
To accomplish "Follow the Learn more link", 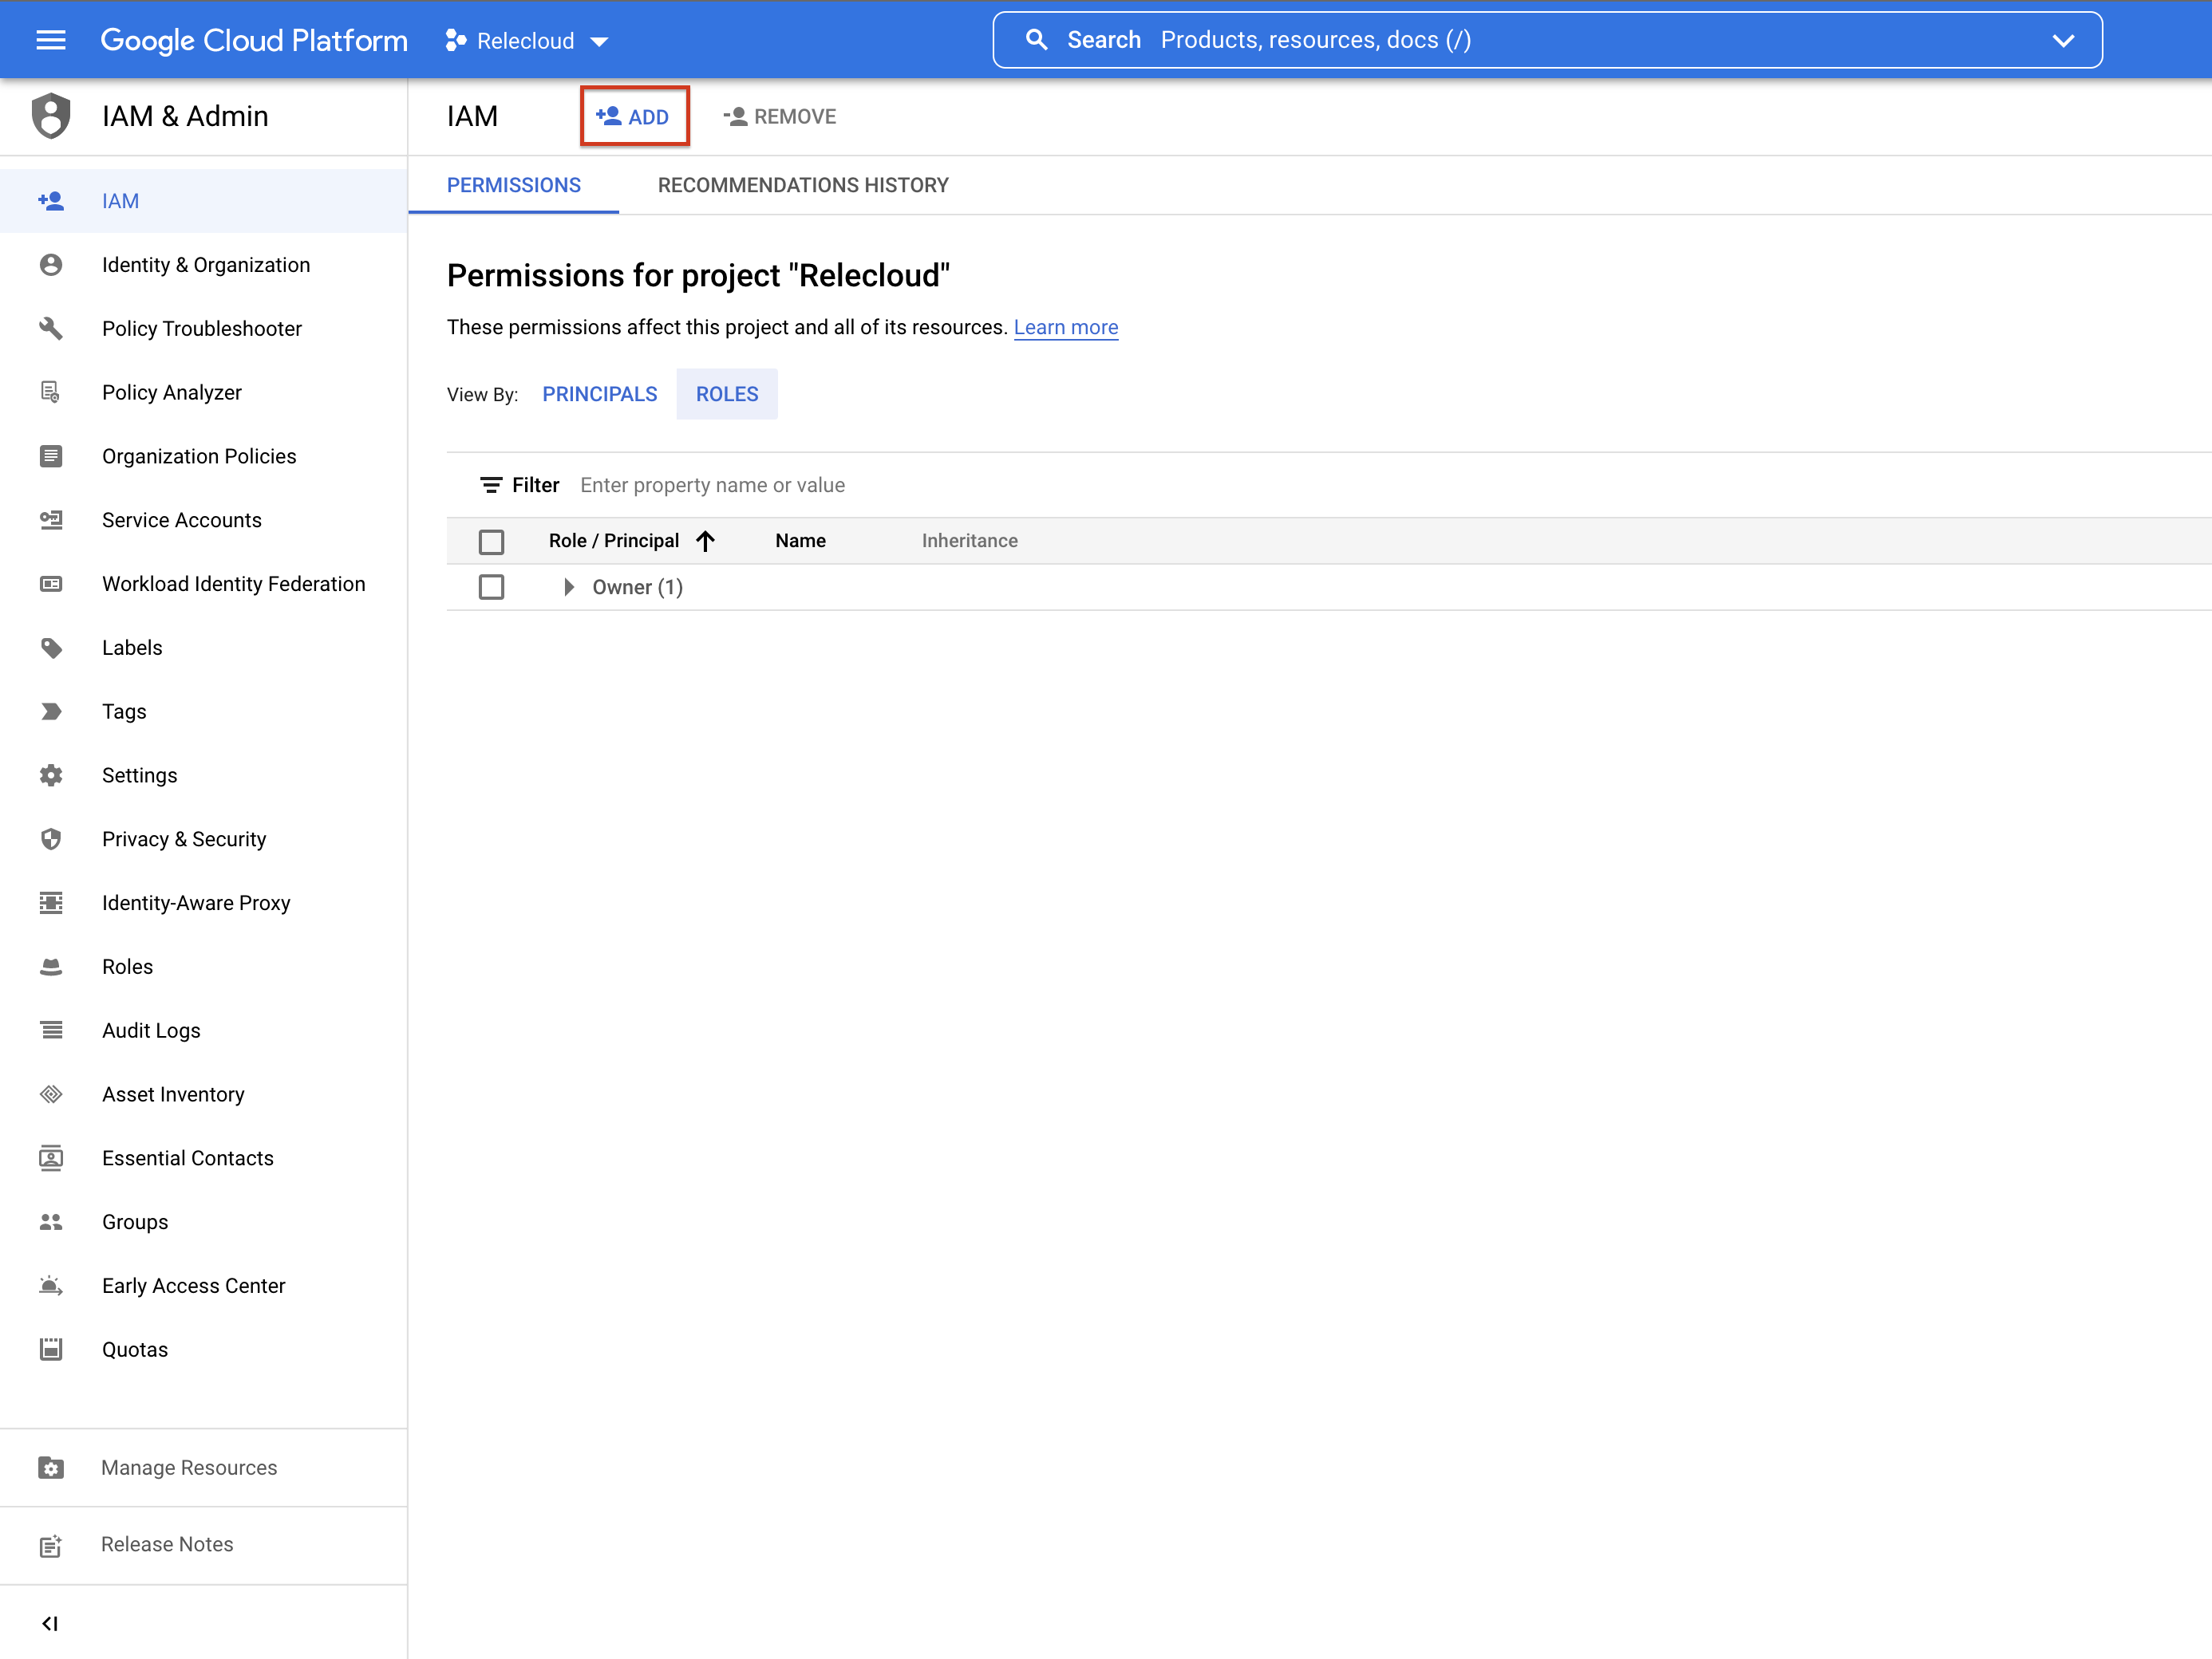I will [1066, 328].
